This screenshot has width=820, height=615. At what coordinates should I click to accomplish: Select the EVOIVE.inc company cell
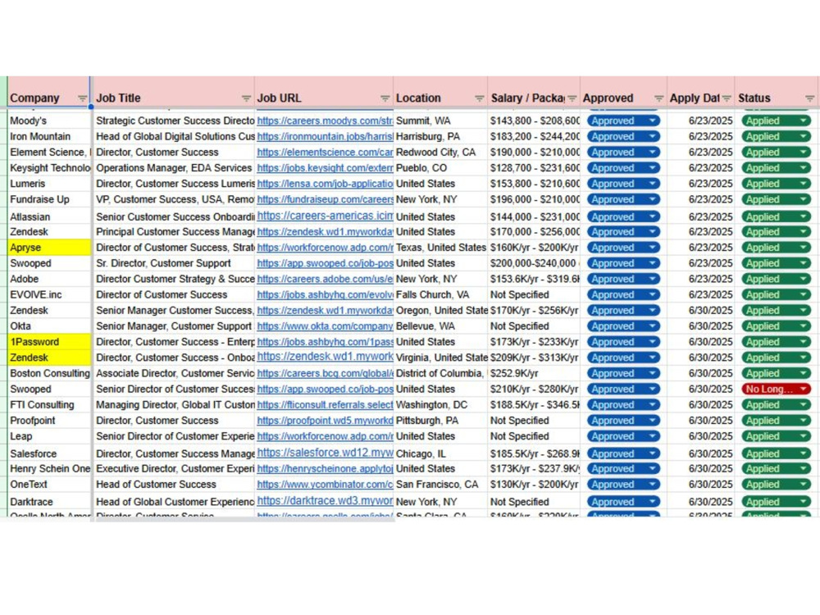[x=50, y=294]
